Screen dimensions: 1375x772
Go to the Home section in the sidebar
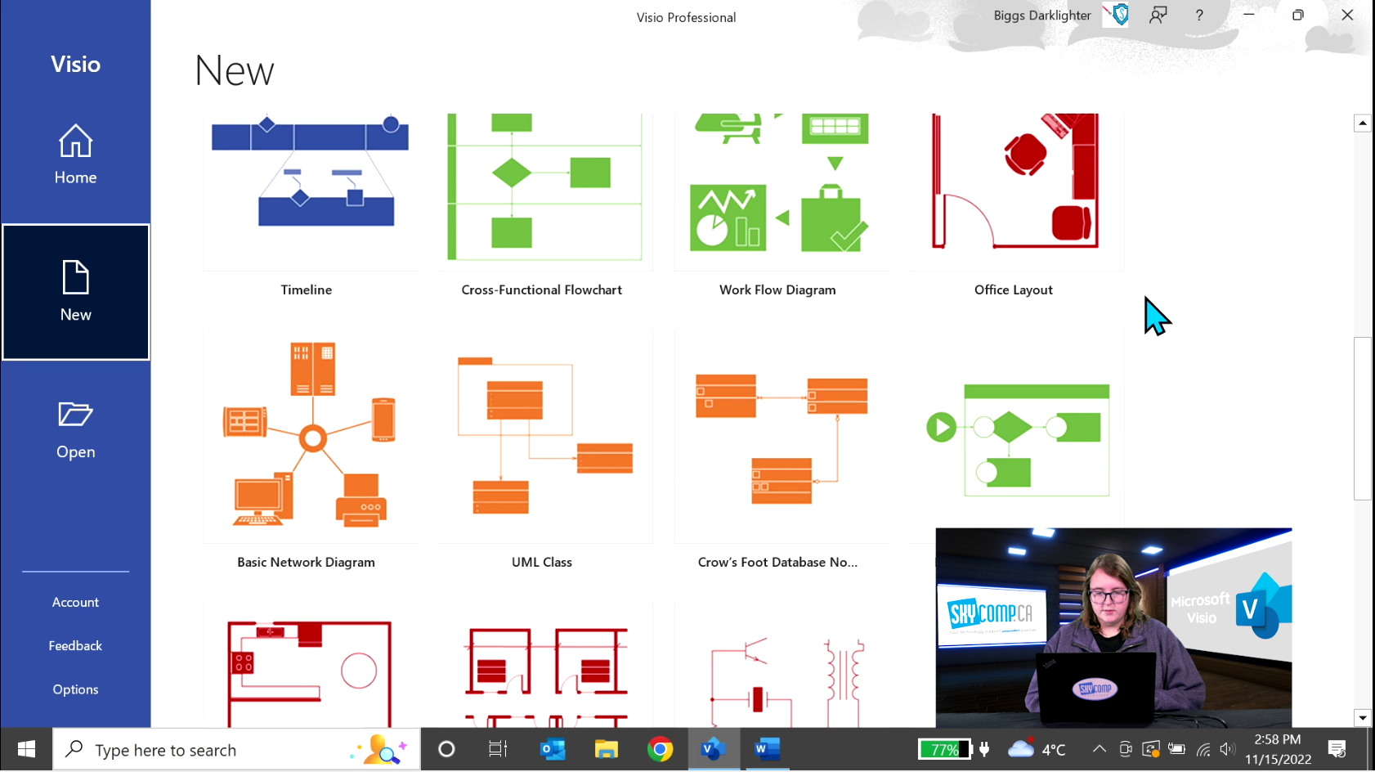[x=75, y=155]
